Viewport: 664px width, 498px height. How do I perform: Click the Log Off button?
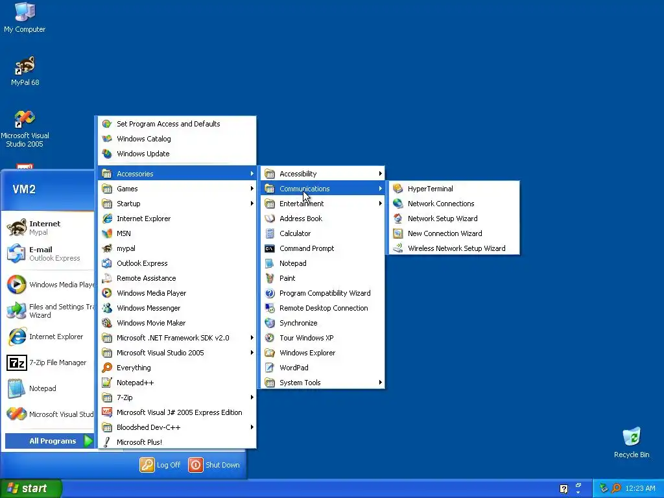click(160, 465)
